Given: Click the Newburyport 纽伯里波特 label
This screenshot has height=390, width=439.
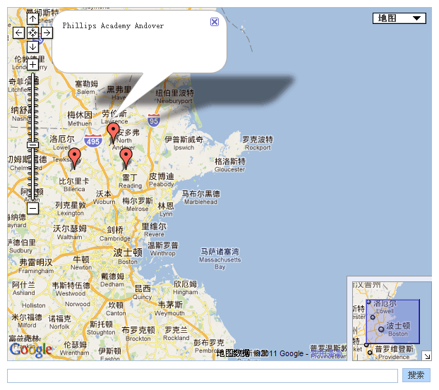Looking at the screenshot, I should tap(174, 97).
